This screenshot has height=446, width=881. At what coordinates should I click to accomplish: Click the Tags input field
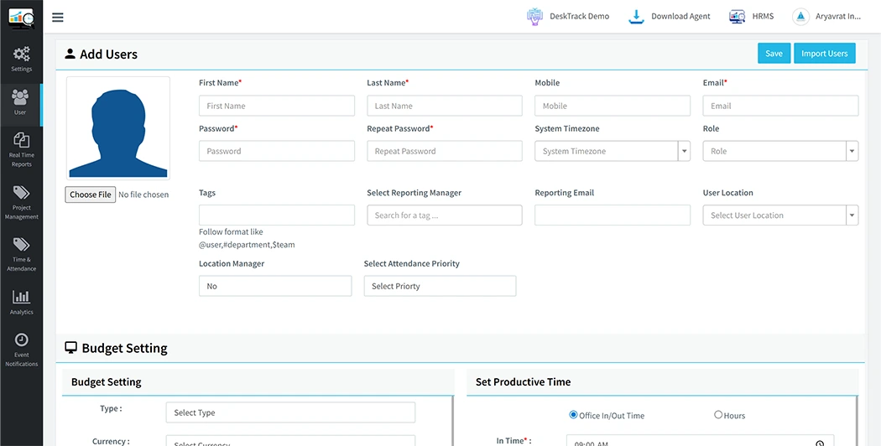click(x=276, y=215)
